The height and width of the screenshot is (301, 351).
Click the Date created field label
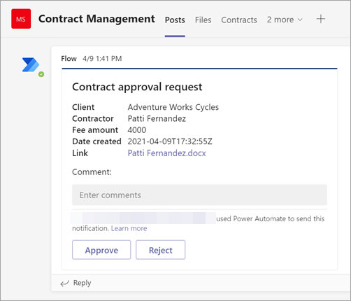[96, 141]
